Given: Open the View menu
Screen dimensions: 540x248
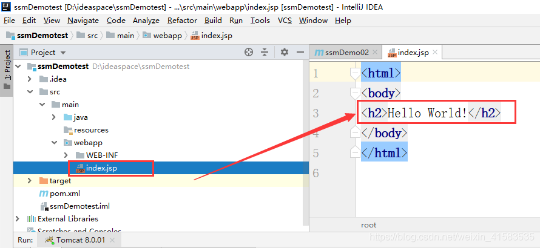Looking at the screenshot, I should (52, 21).
